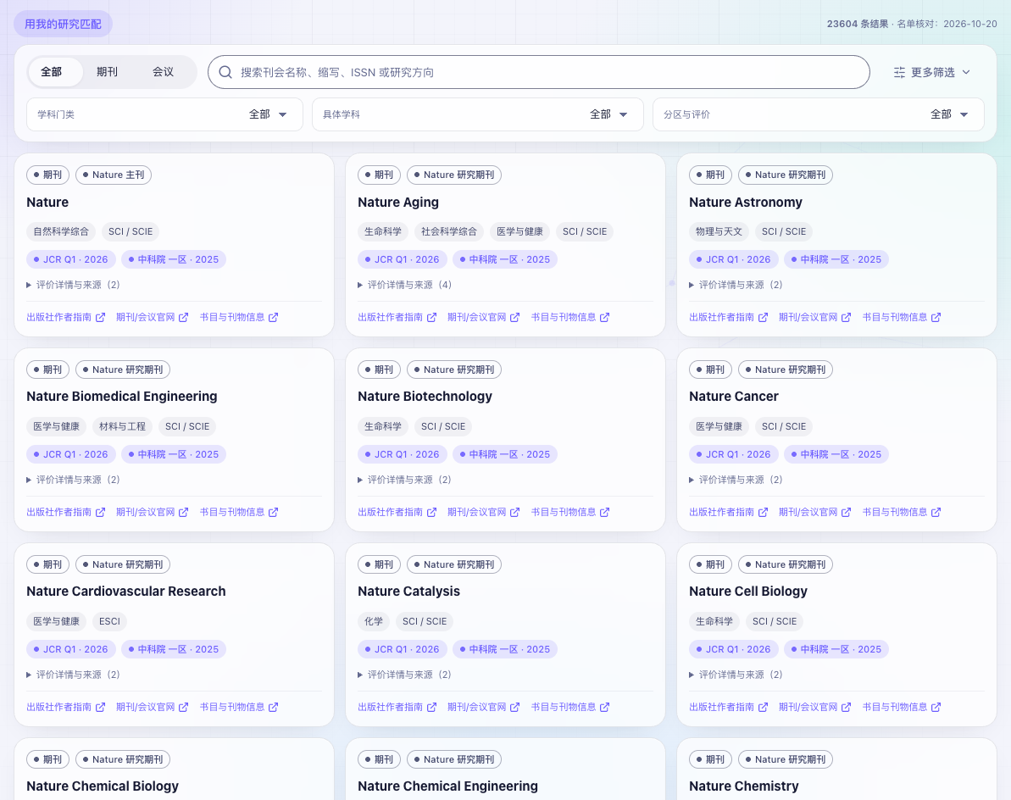This screenshot has width=1011, height=800.
Task: Open external icon beside Nature Cancer 书目与刊物信息
Action: (x=936, y=512)
